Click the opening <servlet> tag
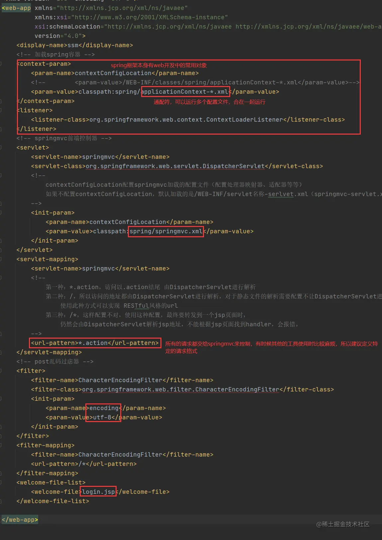382x540 pixels. [33, 148]
